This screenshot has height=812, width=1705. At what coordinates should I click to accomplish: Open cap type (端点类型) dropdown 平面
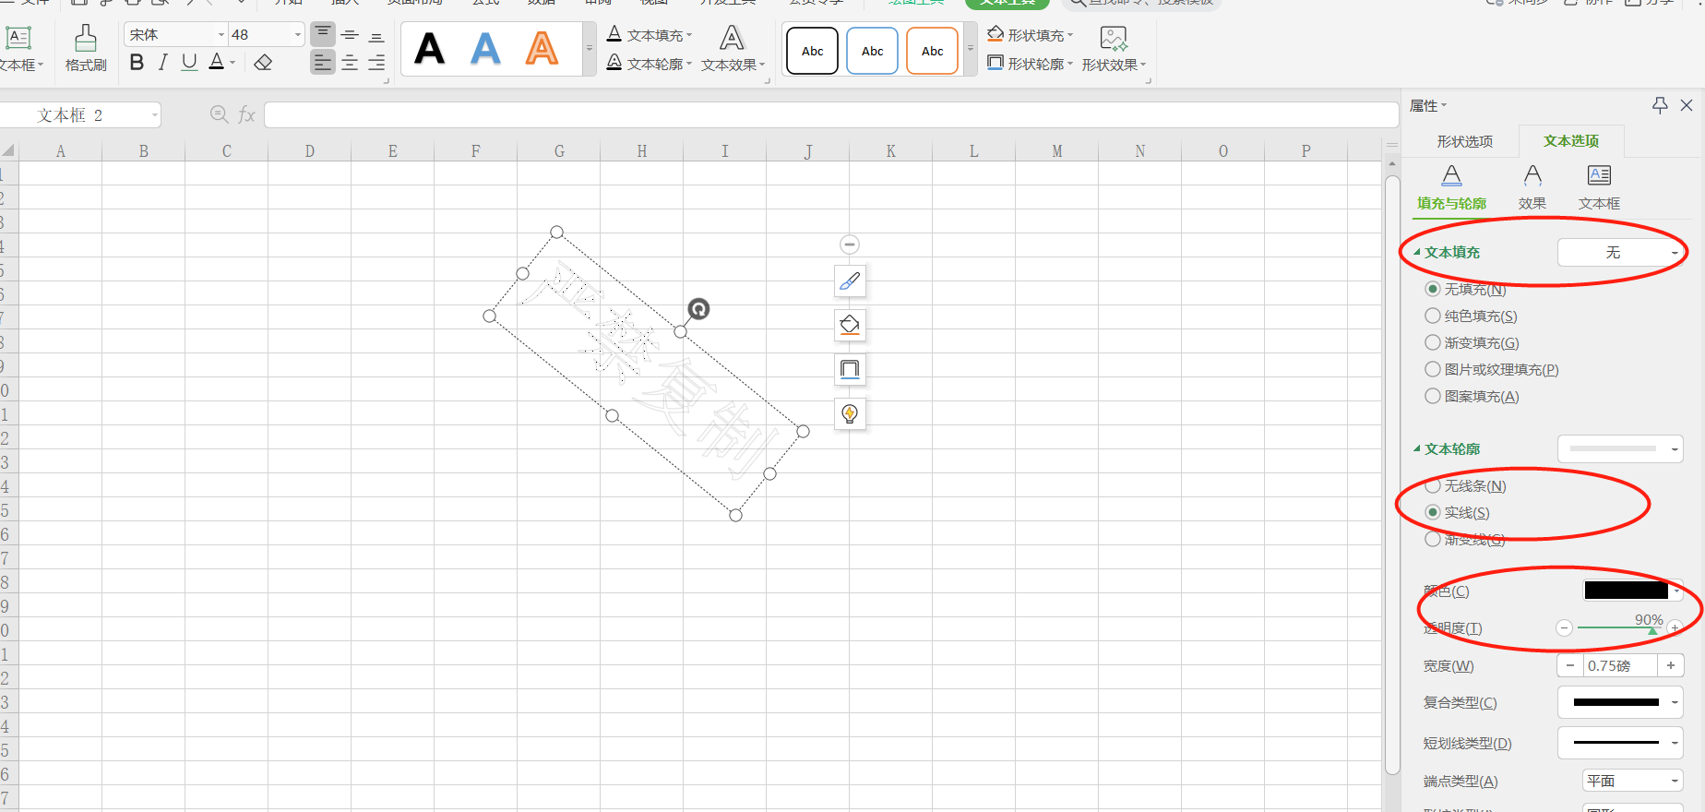pos(1633,781)
